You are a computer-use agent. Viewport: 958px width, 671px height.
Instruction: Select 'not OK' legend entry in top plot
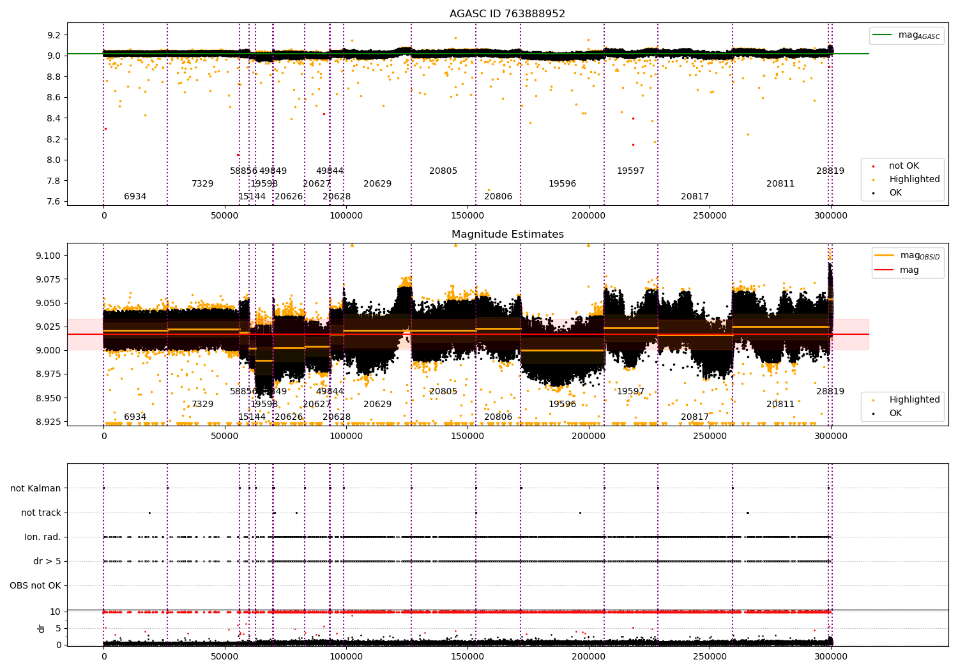pos(904,166)
